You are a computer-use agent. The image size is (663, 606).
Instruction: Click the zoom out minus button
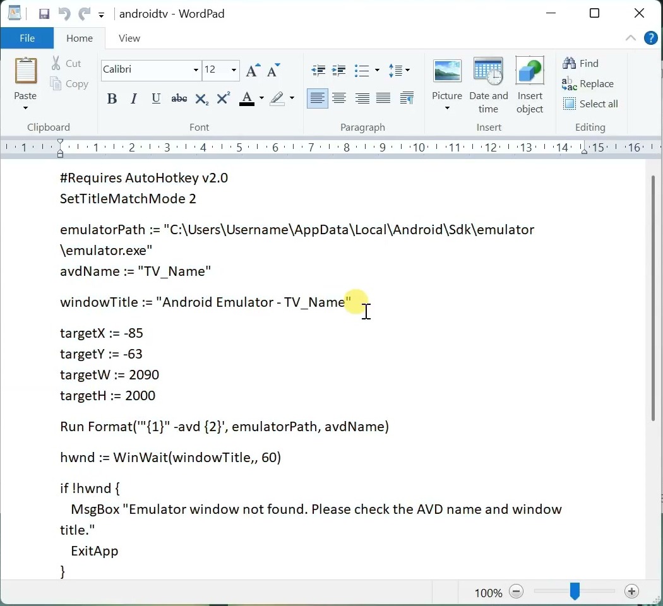517,591
